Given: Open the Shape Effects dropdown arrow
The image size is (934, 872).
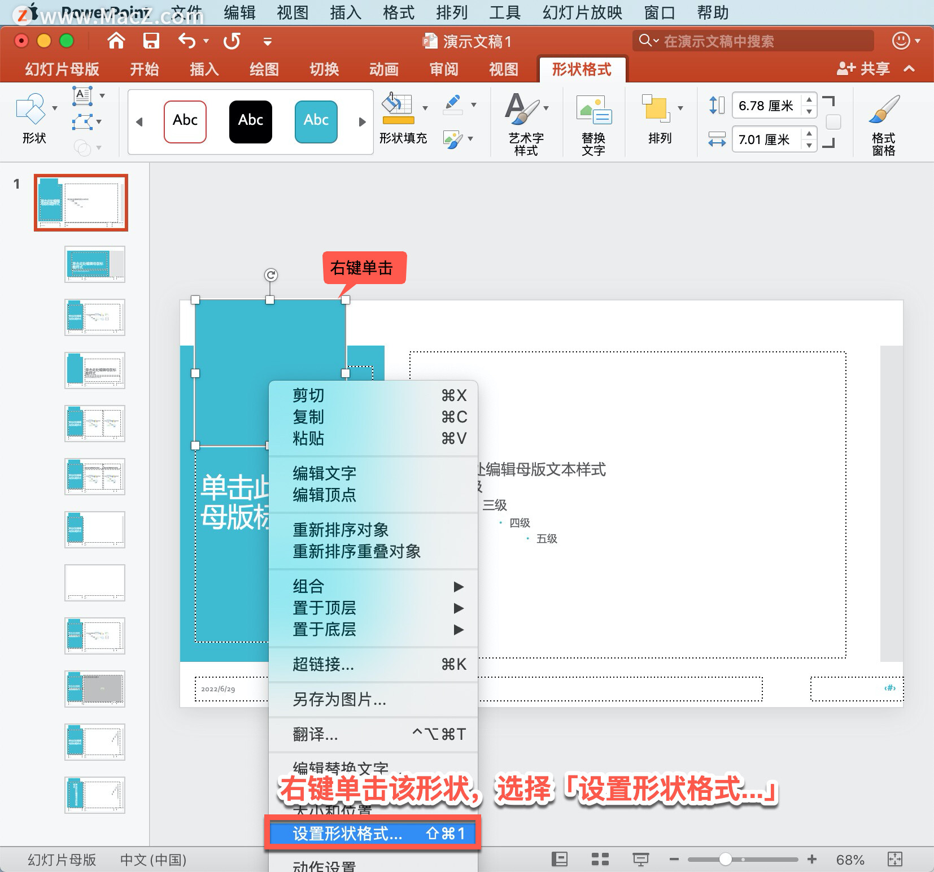Looking at the screenshot, I should [x=470, y=139].
